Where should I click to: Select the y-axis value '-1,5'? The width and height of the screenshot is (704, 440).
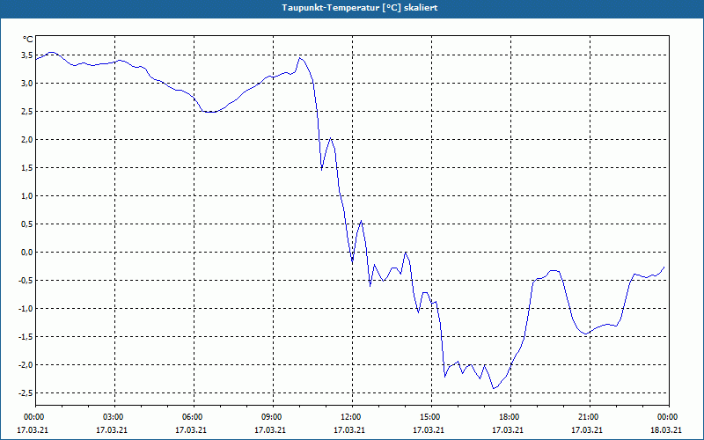point(26,337)
